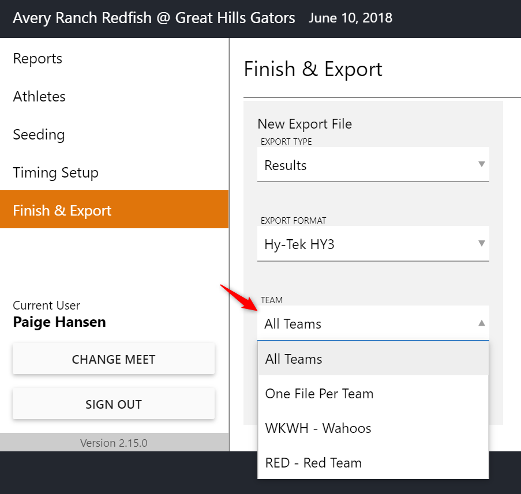The width and height of the screenshot is (521, 494).
Task: Navigate to Timing Setup
Action: pyautogui.click(x=55, y=173)
